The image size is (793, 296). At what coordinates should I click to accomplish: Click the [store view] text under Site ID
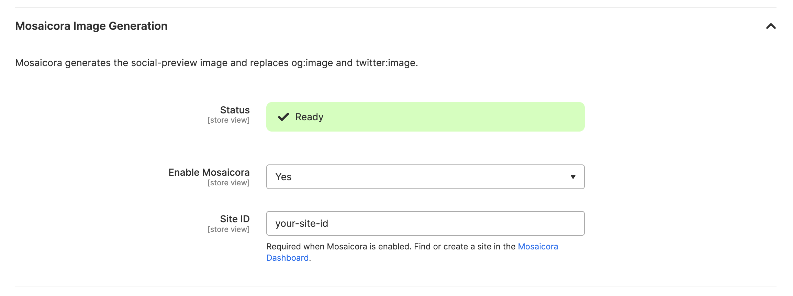(228, 230)
